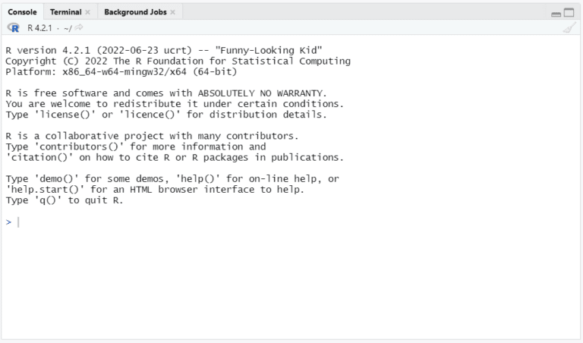583x343 pixels.
Task: Select the Background Jobs tab
Action: point(135,12)
